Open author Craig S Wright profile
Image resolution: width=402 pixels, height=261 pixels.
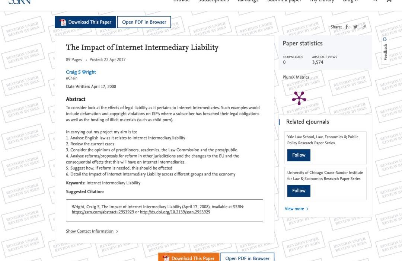[81, 72]
